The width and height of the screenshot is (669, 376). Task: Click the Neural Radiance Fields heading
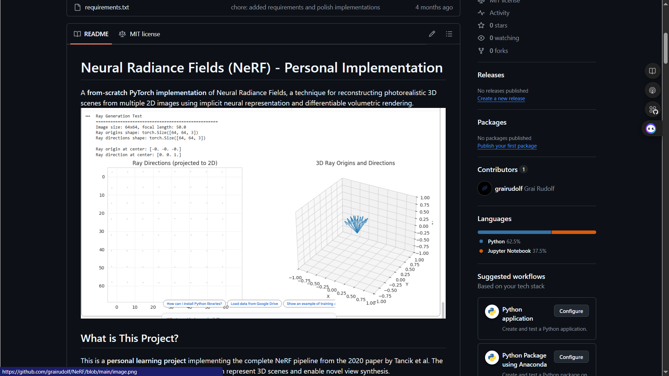click(x=262, y=68)
